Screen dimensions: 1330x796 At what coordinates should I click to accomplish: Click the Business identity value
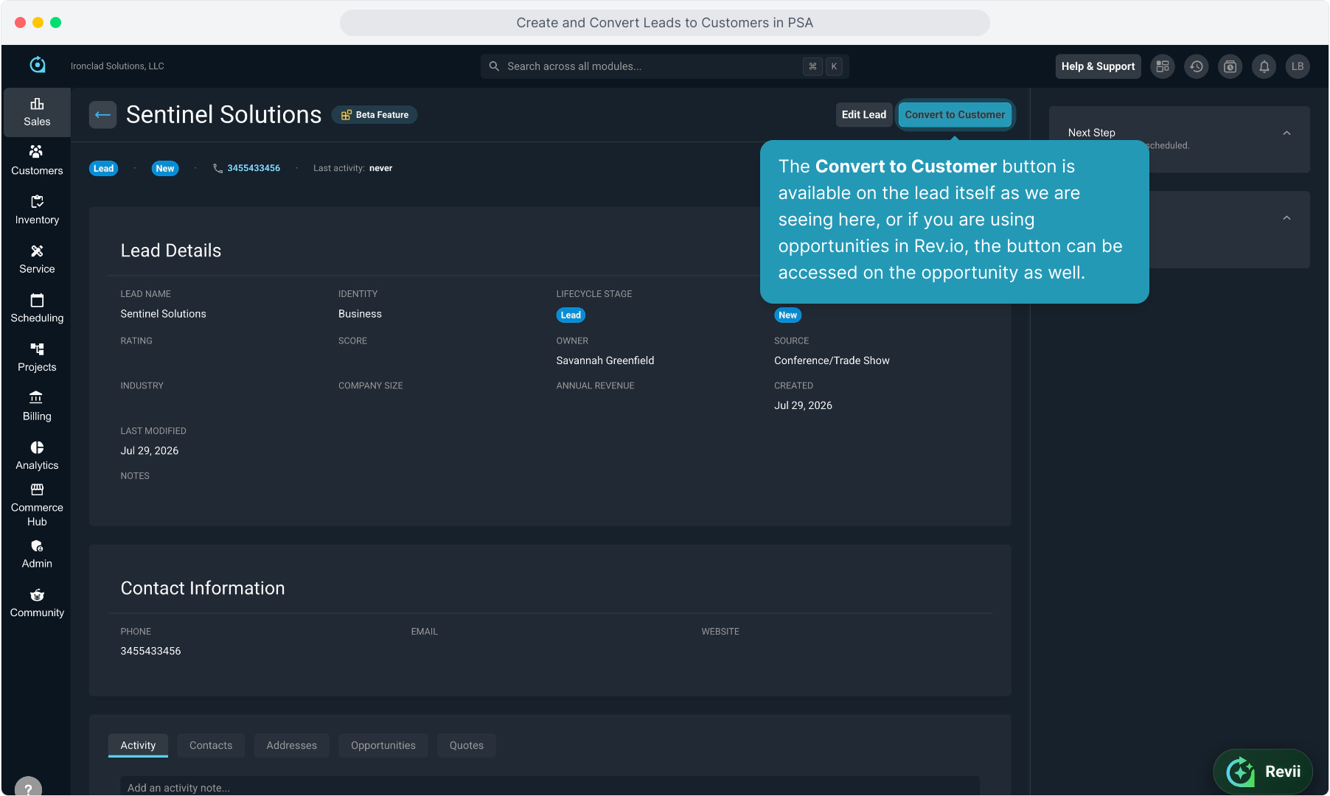[360, 314]
